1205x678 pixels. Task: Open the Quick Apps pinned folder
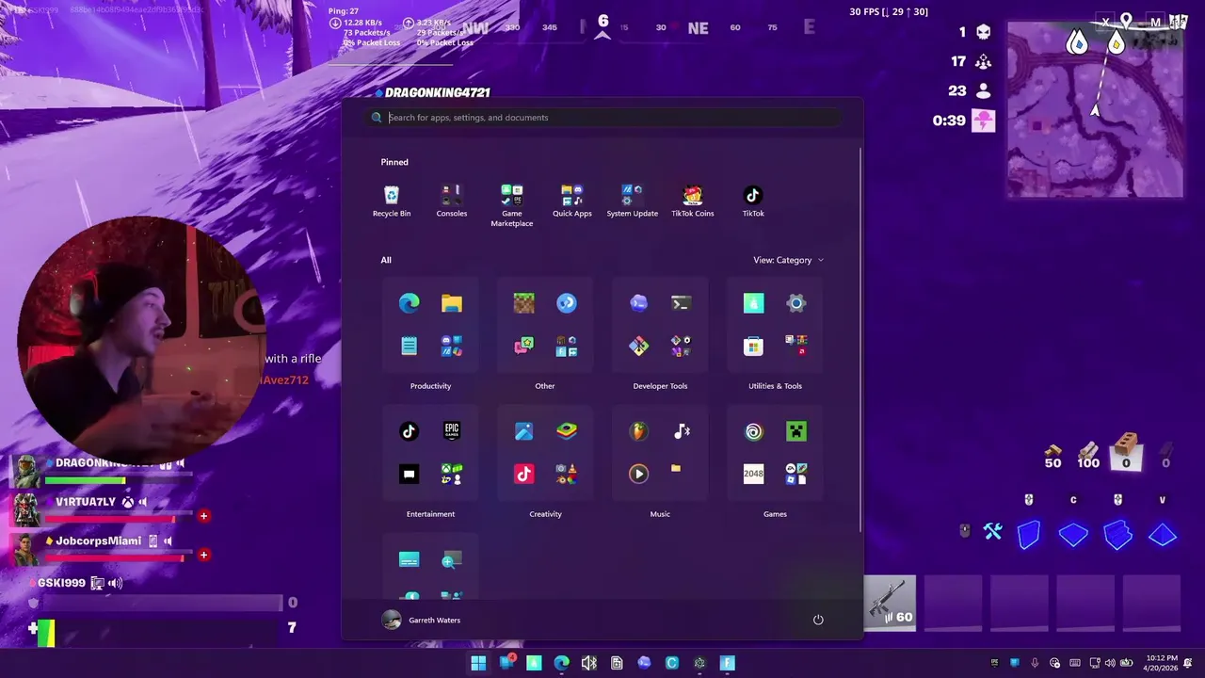pyautogui.click(x=572, y=201)
